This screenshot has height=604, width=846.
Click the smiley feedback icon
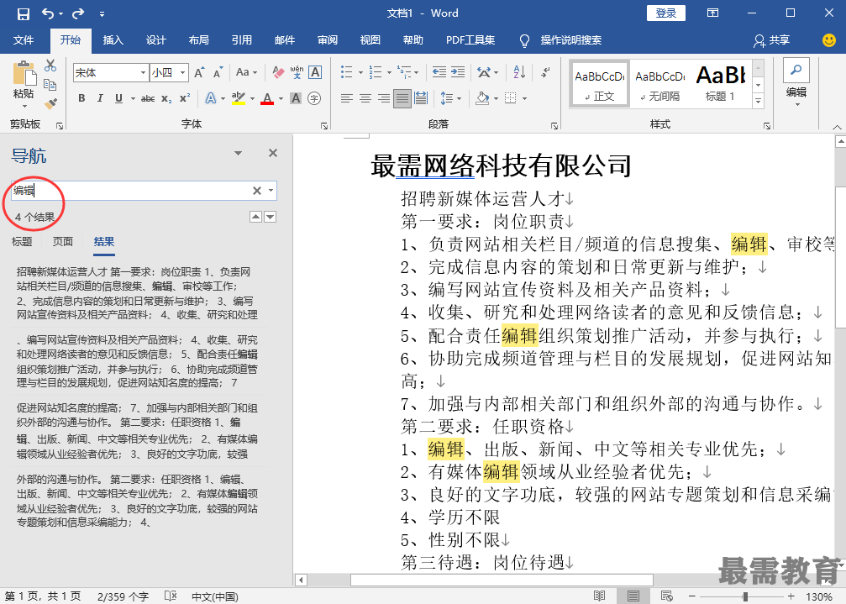[x=828, y=40]
